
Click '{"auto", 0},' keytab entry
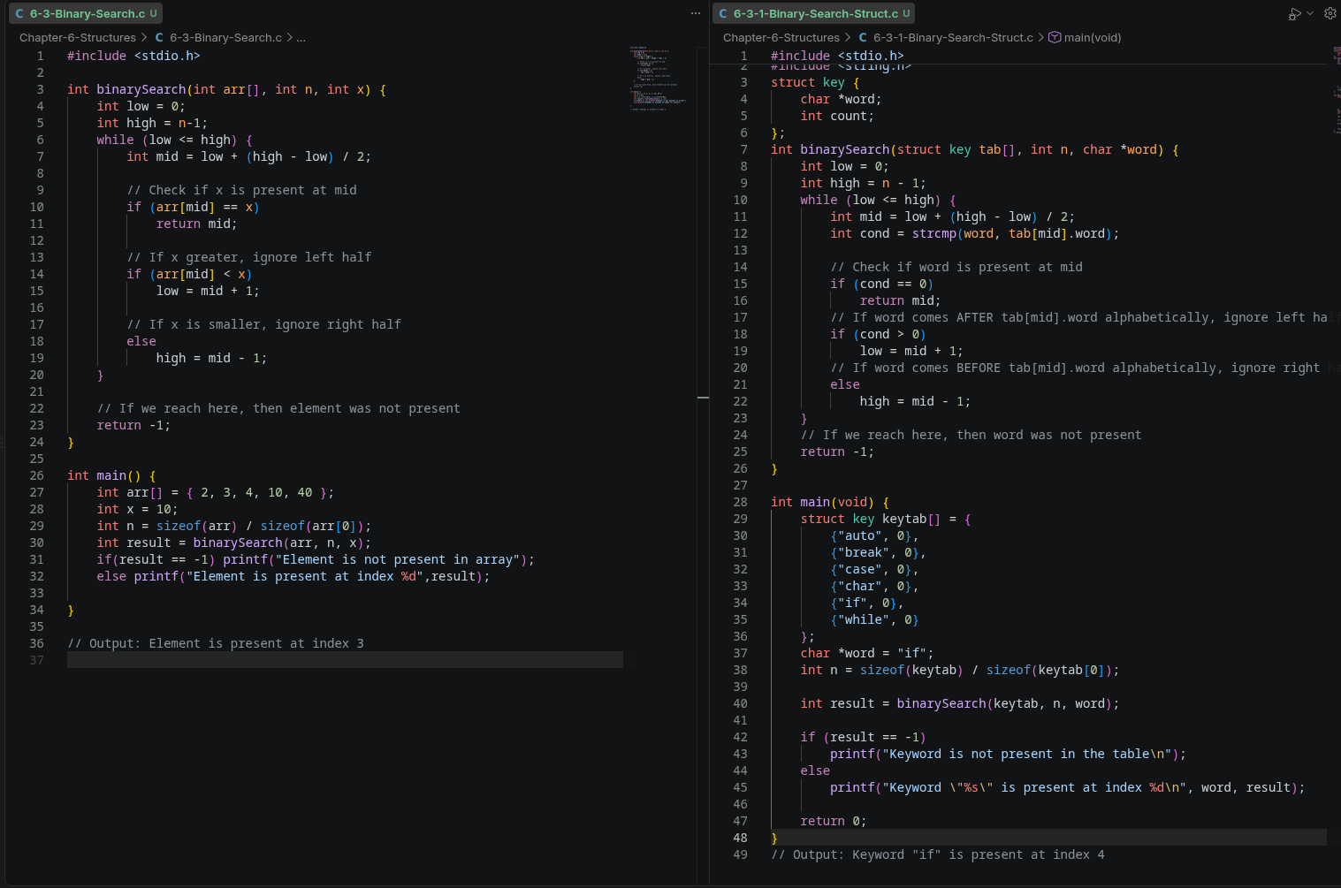pyautogui.click(x=874, y=535)
